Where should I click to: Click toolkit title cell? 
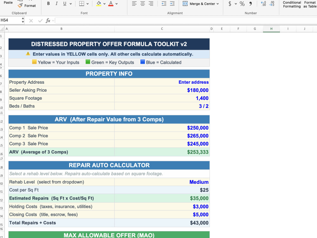coord(109,44)
